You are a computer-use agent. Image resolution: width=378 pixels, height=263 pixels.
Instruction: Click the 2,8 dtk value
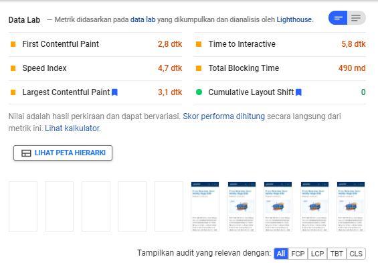coord(170,44)
